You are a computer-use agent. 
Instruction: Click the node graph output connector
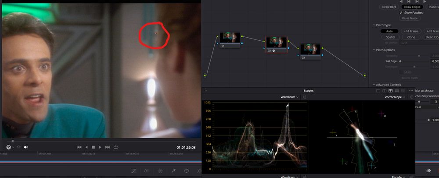364,75
